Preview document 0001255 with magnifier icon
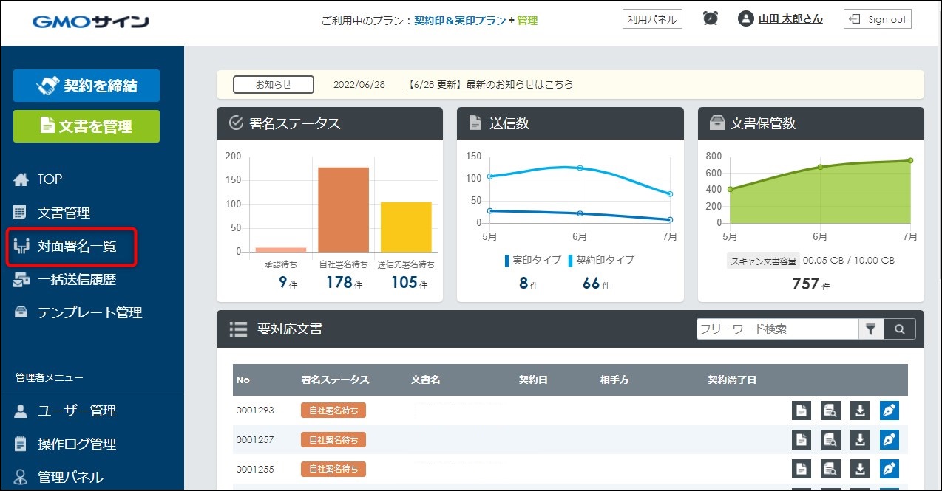This screenshot has height=491, width=942. tap(830, 469)
